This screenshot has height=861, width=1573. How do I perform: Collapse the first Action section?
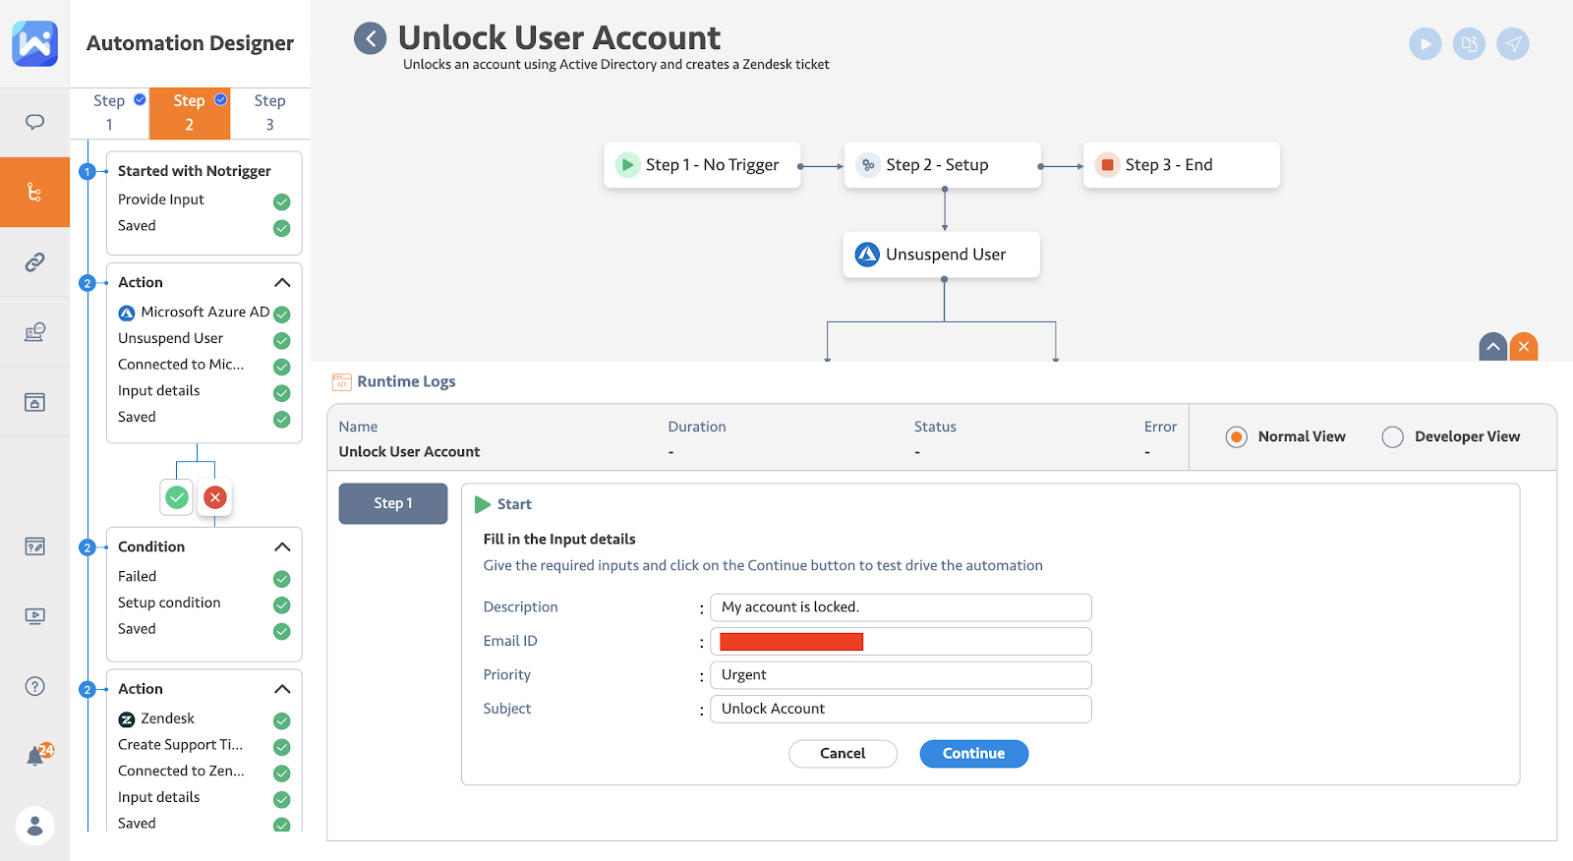282,282
